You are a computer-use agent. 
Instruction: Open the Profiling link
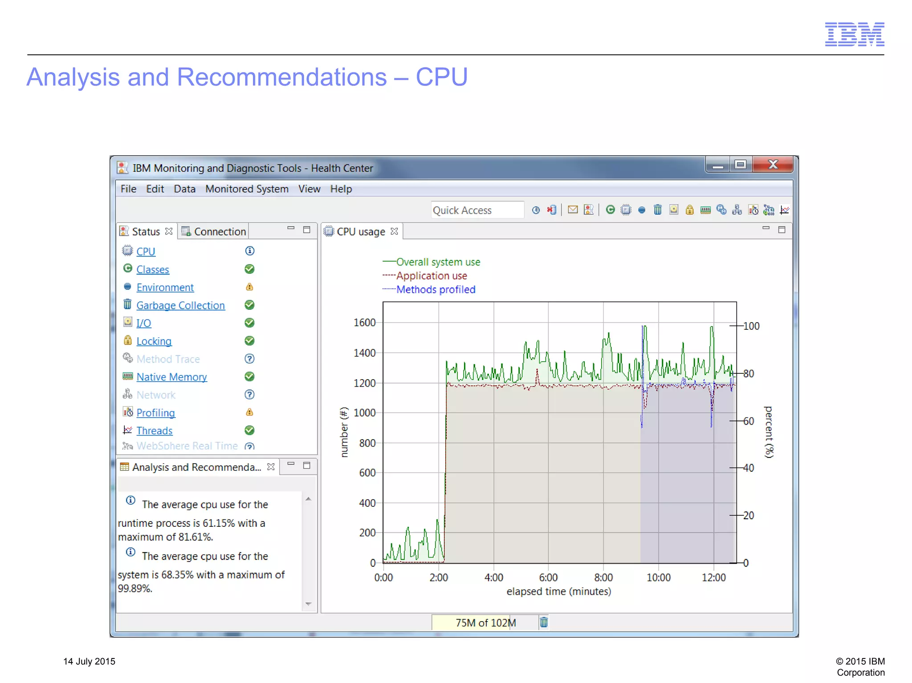click(156, 413)
